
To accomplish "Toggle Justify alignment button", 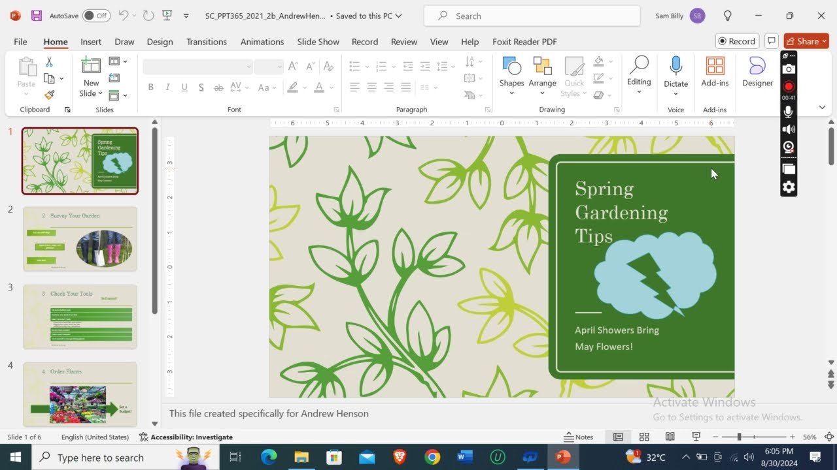I will (x=405, y=87).
